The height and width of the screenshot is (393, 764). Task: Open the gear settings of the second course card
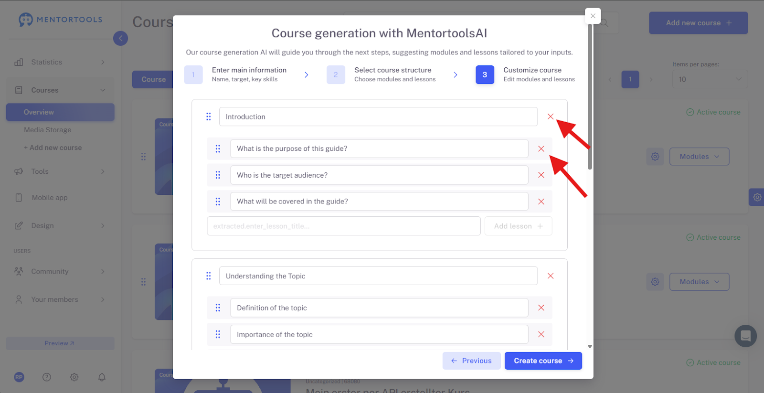tap(655, 282)
